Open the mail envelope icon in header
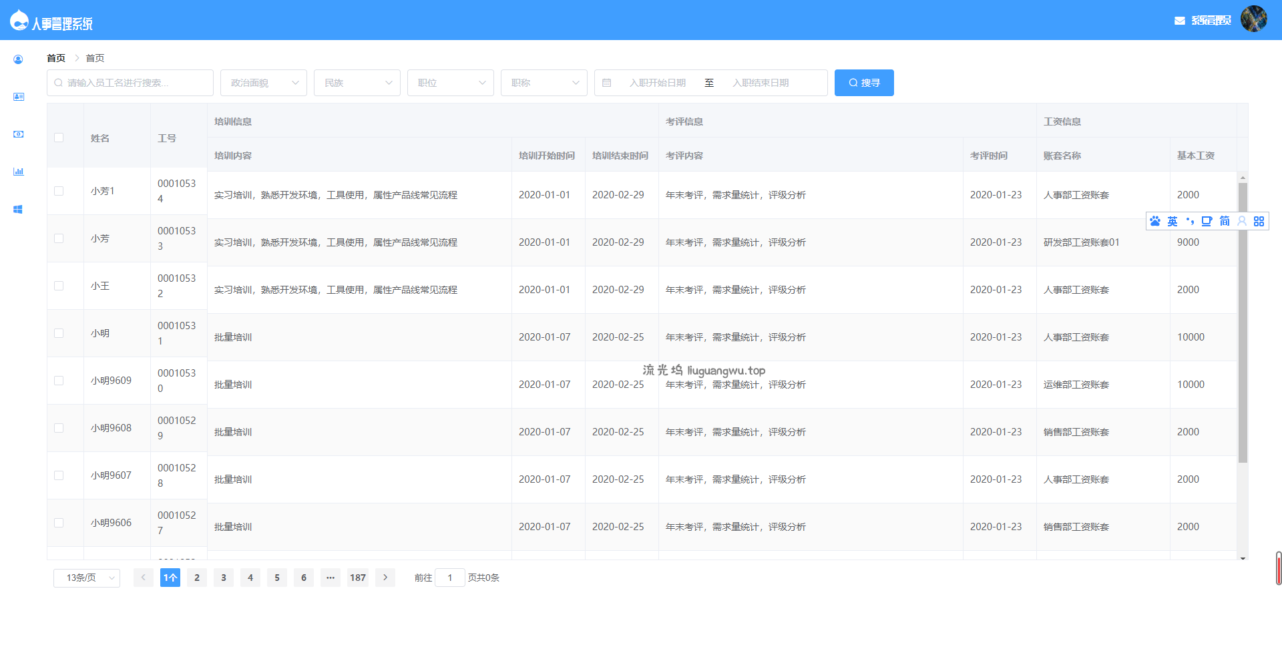 (1179, 21)
